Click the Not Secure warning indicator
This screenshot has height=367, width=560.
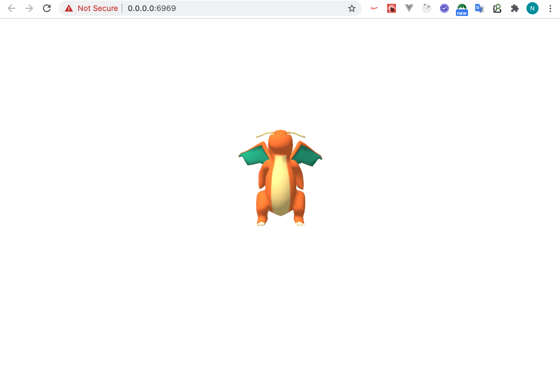(91, 8)
